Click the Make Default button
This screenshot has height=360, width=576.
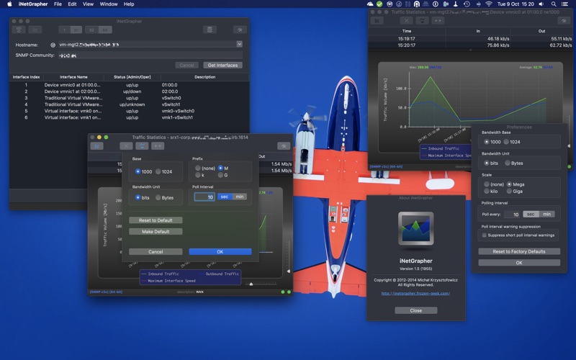[156, 232]
